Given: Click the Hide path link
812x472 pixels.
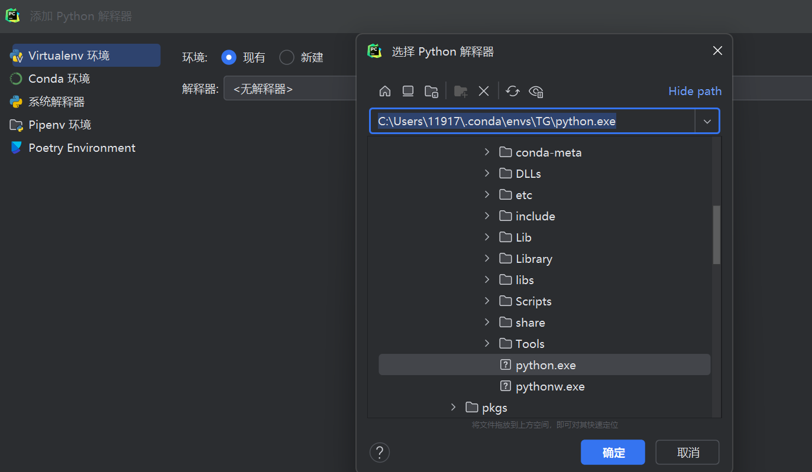Looking at the screenshot, I should 695,91.
